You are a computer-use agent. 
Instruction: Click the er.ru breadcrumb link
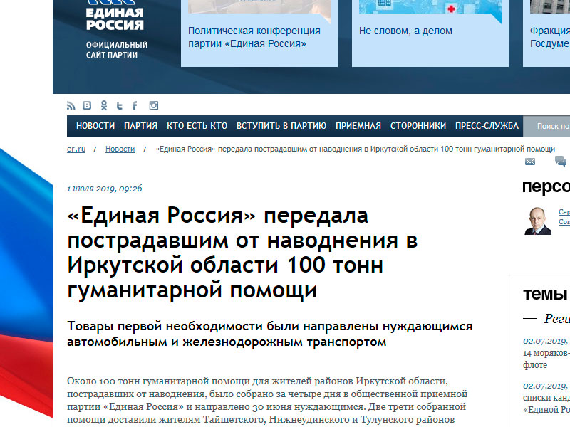76,149
